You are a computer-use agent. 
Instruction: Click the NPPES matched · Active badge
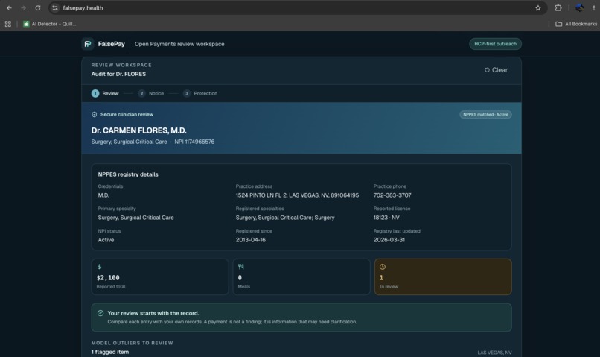(x=485, y=115)
